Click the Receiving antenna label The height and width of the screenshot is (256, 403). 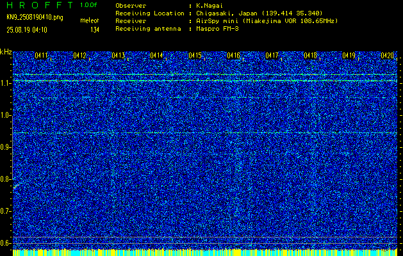[148, 29]
